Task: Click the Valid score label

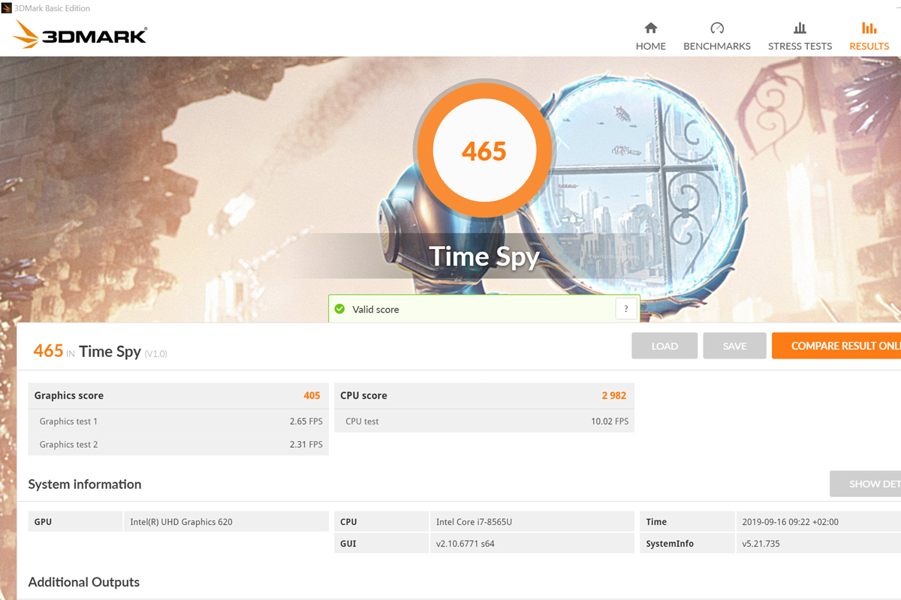Action: [x=375, y=309]
